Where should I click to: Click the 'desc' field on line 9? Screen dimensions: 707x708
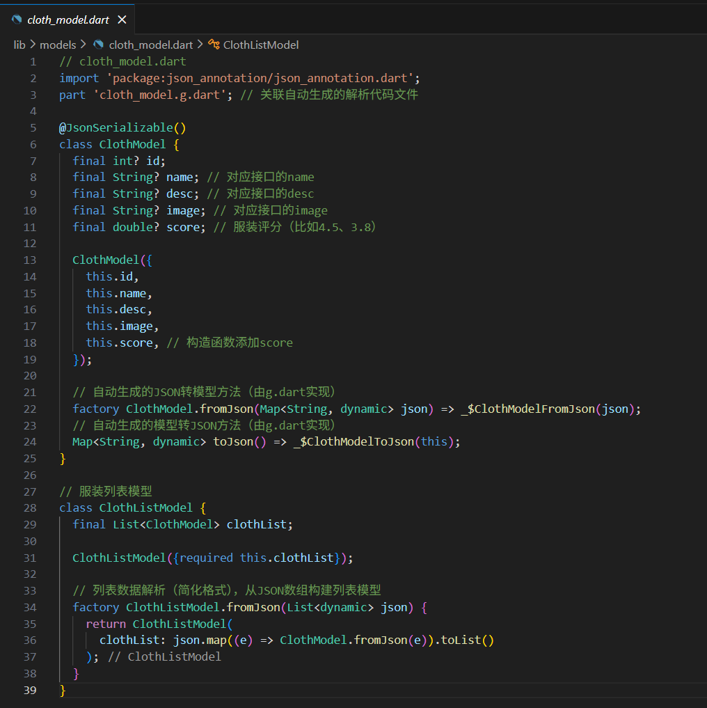[x=180, y=194]
